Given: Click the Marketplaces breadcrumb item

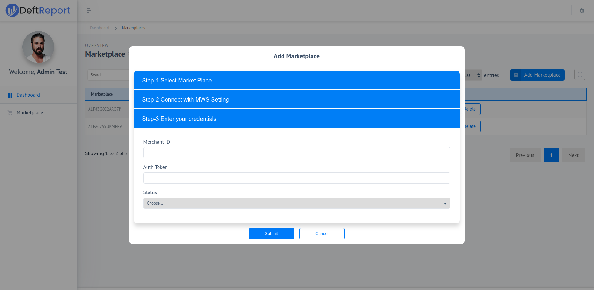Looking at the screenshot, I should (x=133, y=28).
